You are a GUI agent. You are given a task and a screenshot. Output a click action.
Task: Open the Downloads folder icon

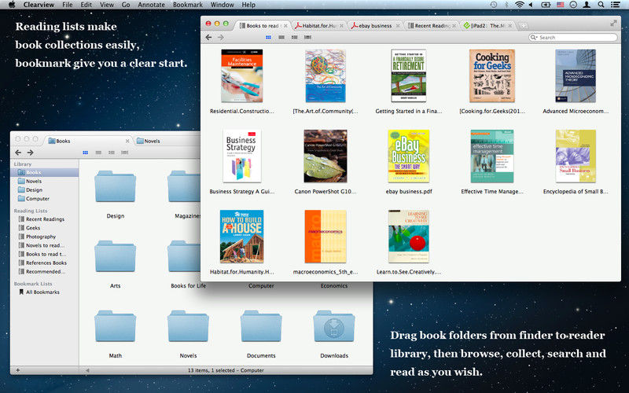(x=334, y=325)
